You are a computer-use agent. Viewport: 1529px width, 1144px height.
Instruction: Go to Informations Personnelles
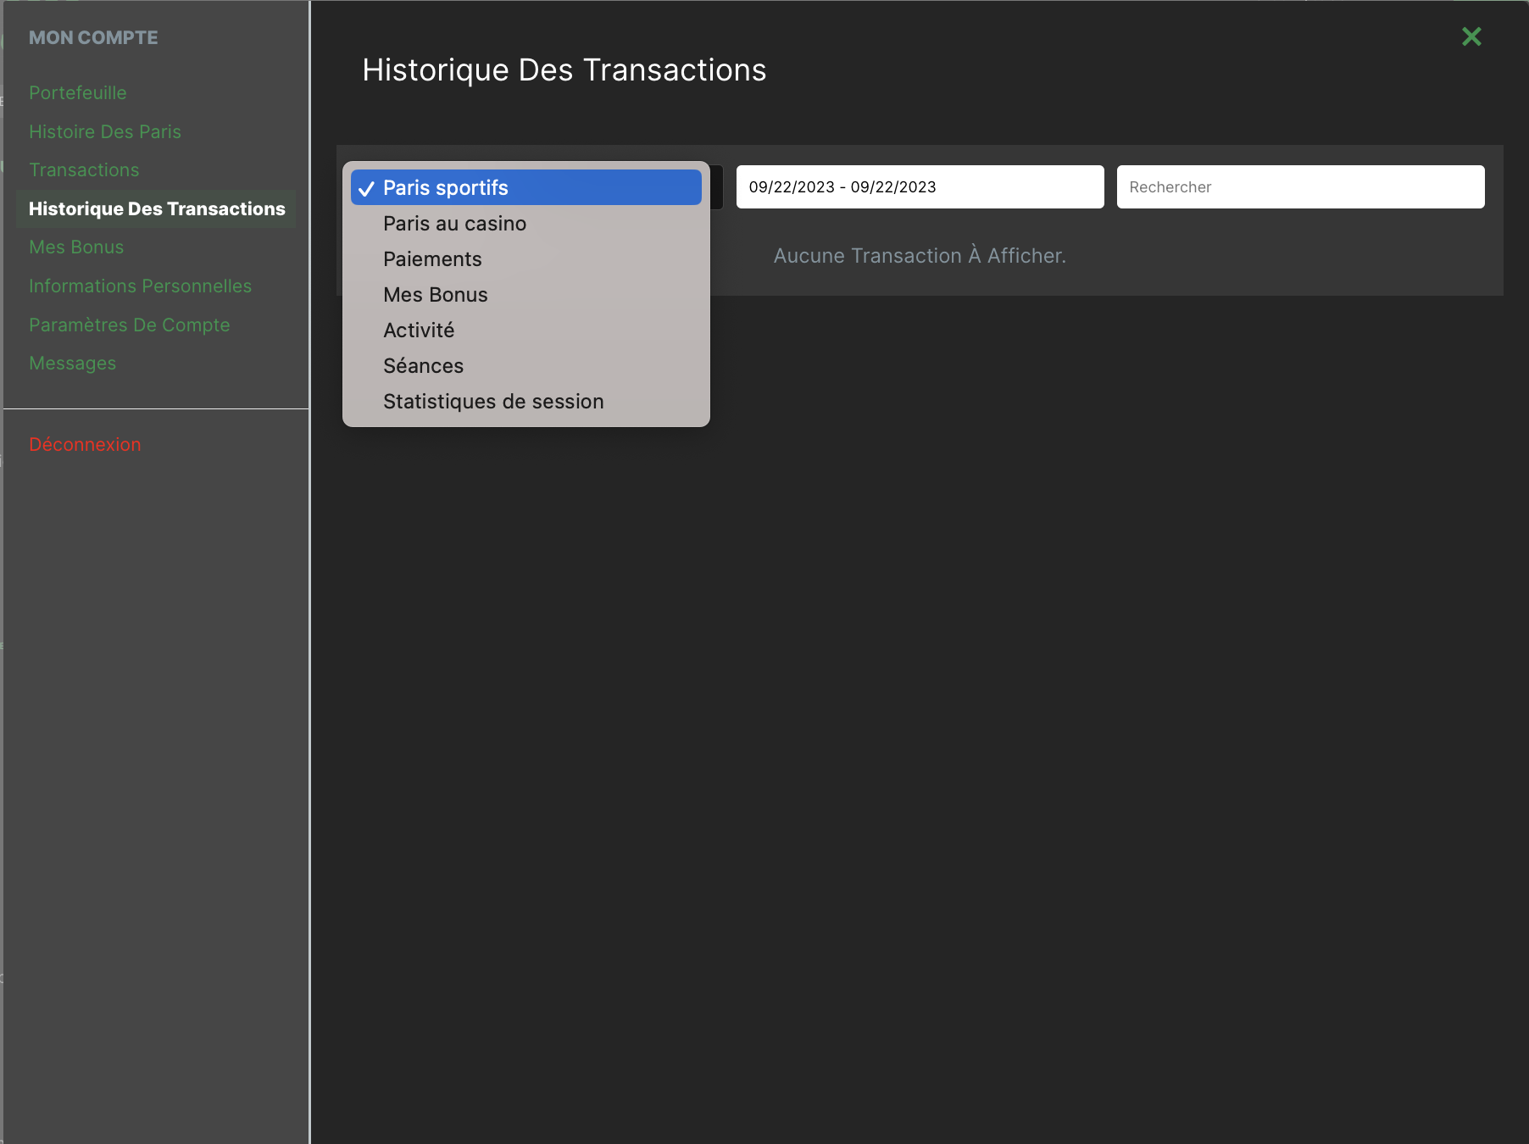[140, 286]
